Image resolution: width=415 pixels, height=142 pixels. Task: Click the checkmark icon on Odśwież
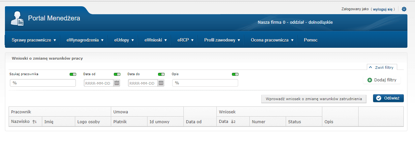(379, 98)
